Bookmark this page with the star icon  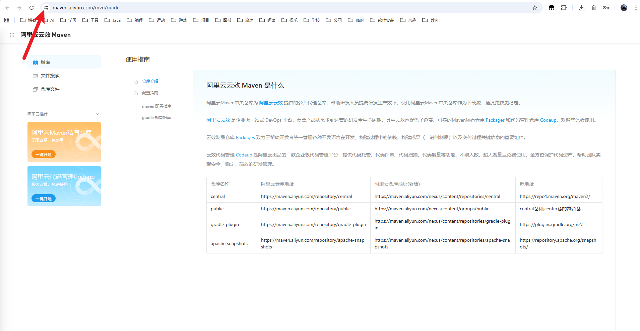click(535, 8)
